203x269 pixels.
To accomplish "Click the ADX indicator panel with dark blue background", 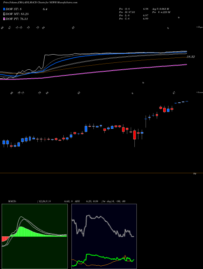I will [x=104, y=236].
